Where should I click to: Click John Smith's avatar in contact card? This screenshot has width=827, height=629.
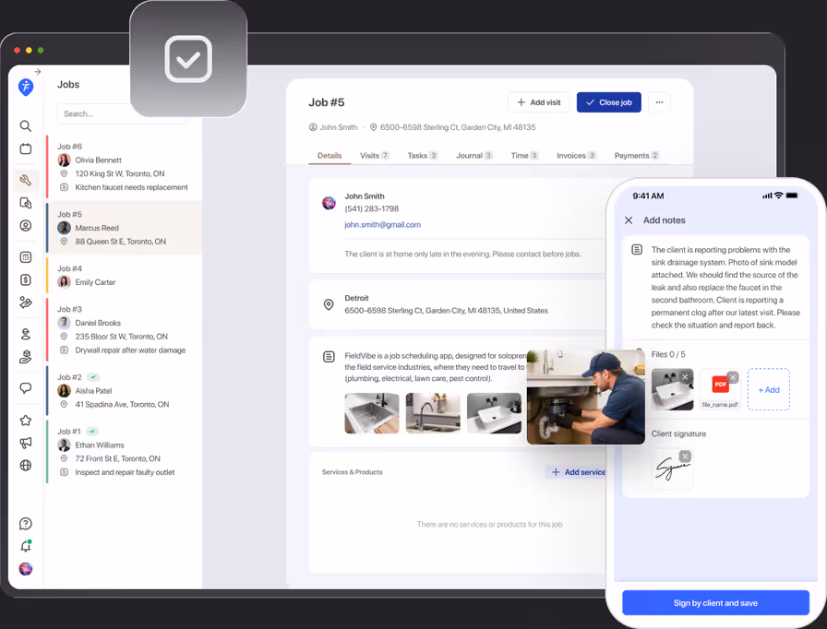329,203
